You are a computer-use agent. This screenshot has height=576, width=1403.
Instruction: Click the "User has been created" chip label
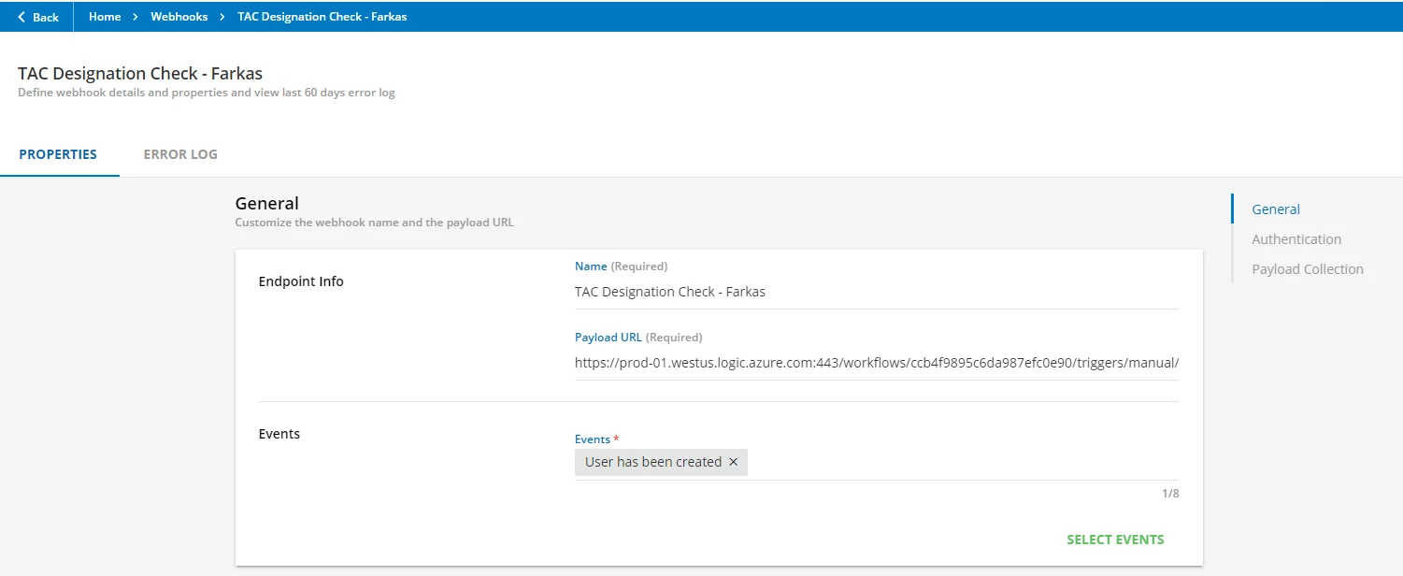[x=652, y=462]
